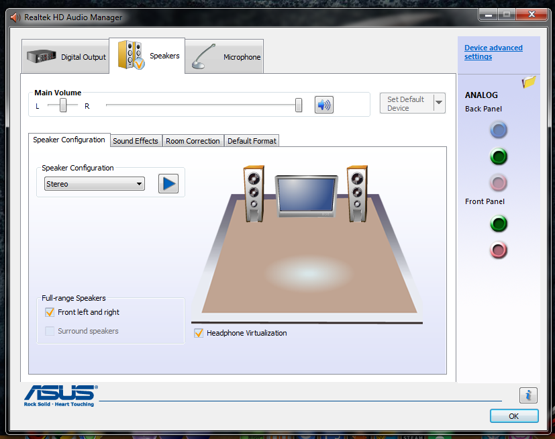Viewport: 555px width, 439px height.
Task: Switch to the Microphone tab
Action: tap(225, 57)
